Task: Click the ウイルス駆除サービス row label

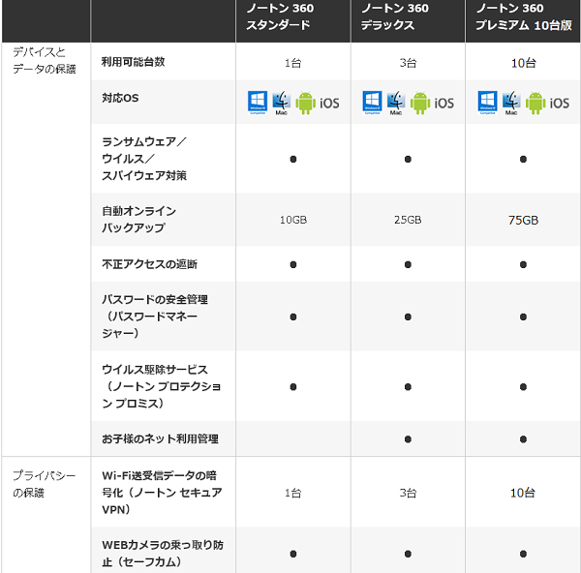Action: pyautogui.click(x=161, y=386)
